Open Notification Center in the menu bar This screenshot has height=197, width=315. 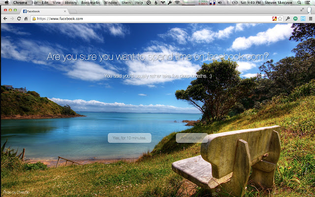click(307, 2)
